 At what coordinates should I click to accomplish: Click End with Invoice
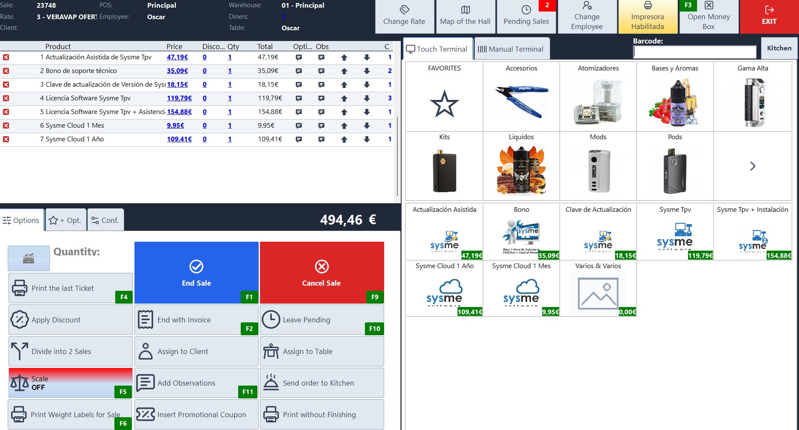[196, 320]
